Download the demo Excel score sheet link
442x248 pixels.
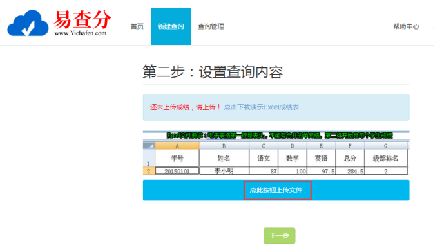pyautogui.click(x=262, y=107)
